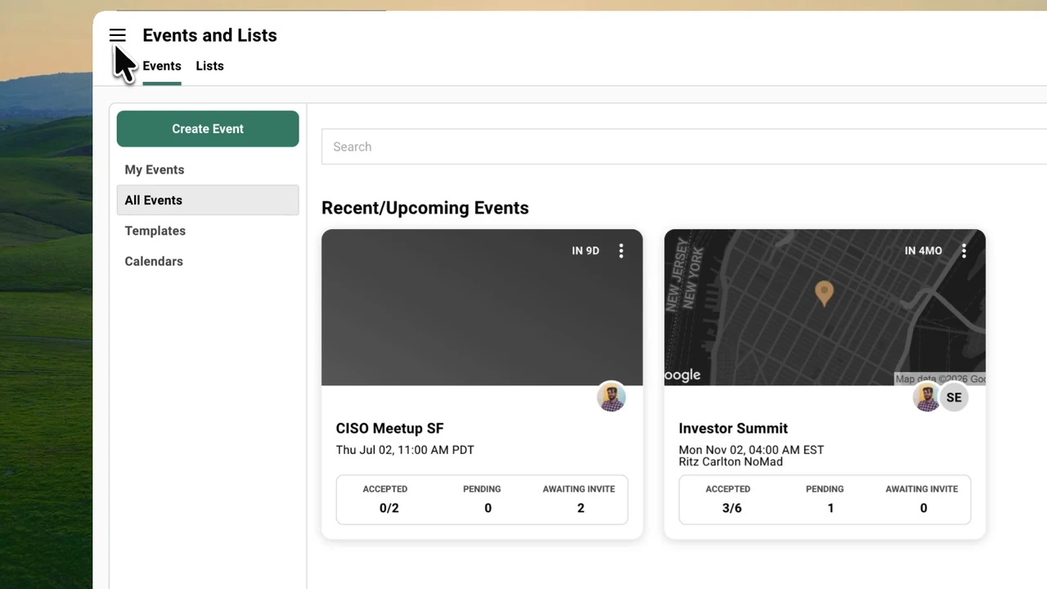1047x589 pixels.
Task: Click the Create Event button
Action: pos(208,128)
